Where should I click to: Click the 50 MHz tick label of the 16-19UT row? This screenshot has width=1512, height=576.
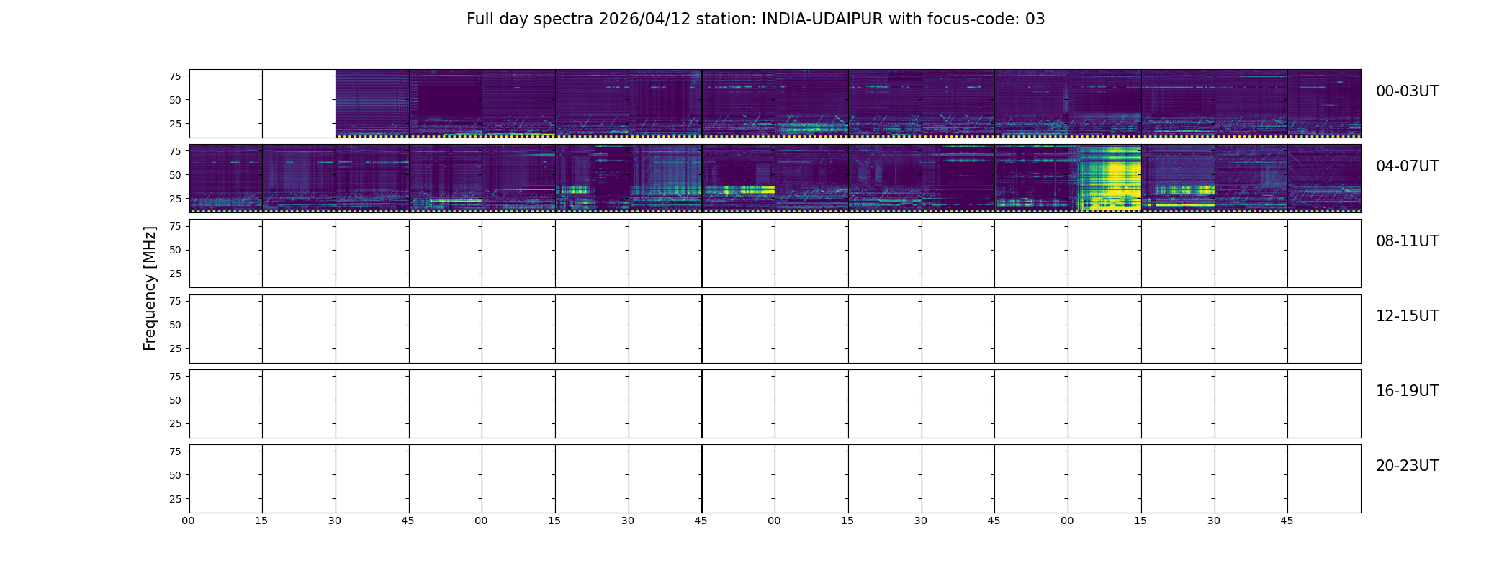tap(175, 400)
